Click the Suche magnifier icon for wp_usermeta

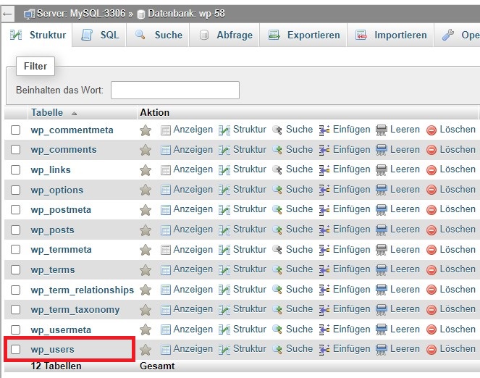277,329
